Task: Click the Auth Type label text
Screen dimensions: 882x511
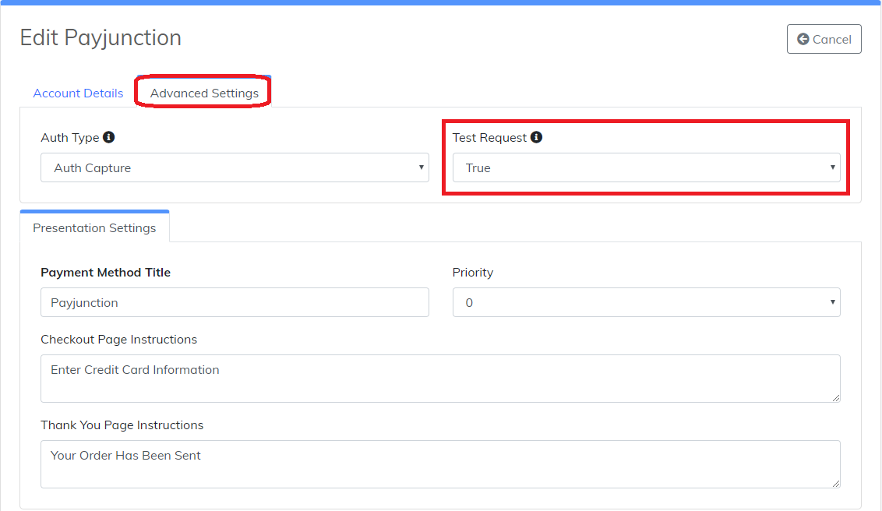Action: click(70, 138)
